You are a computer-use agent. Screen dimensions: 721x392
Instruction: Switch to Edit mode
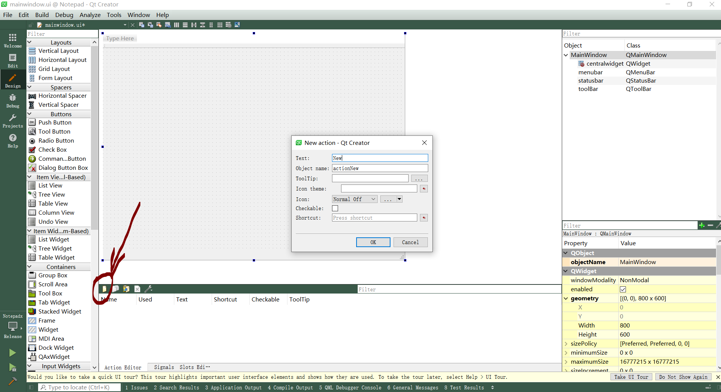pos(13,60)
